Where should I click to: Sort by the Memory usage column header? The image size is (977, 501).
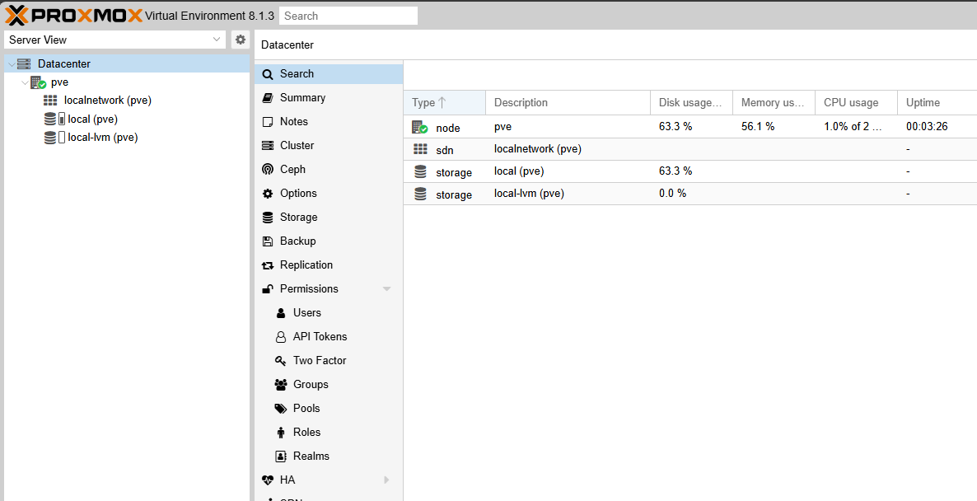click(774, 103)
